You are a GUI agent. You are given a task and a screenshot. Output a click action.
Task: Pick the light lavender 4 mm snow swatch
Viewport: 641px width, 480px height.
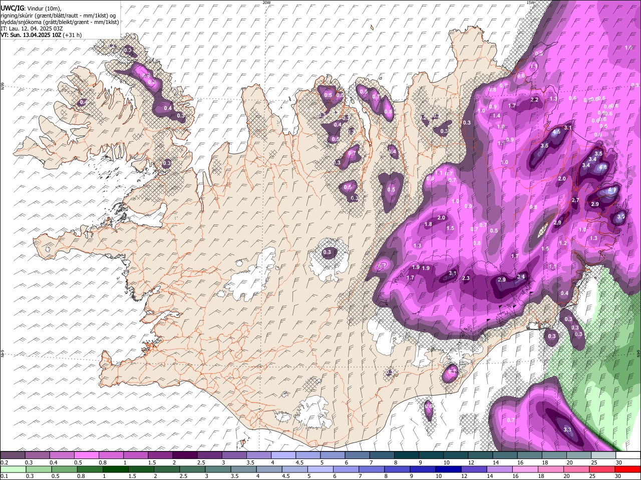(283, 455)
